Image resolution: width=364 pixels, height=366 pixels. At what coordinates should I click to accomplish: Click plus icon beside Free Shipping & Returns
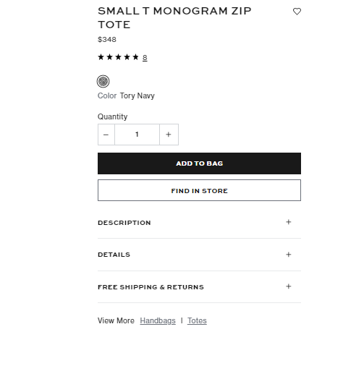289,286
